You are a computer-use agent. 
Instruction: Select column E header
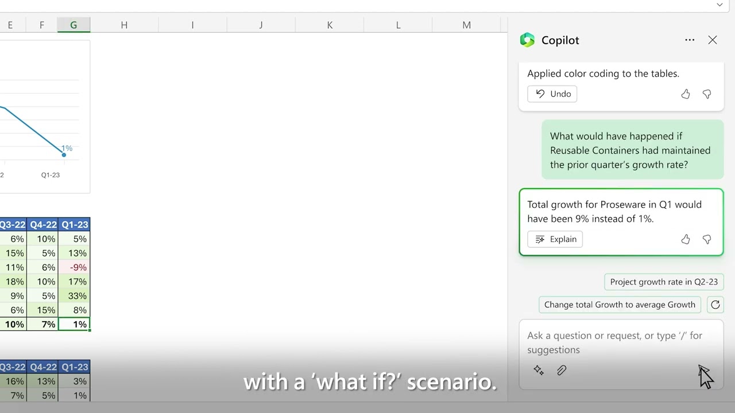click(x=10, y=25)
